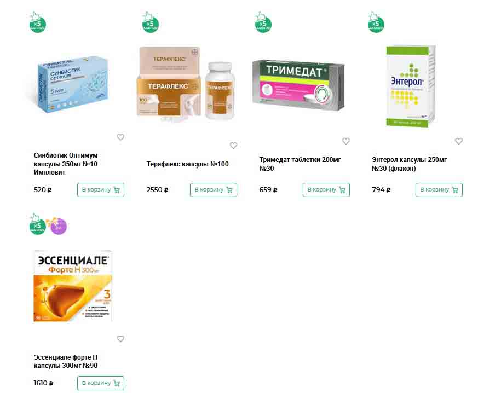The image size is (501, 393).
Task: Click x5 bonus badge above Тримедат
Action: coord(263,22)
